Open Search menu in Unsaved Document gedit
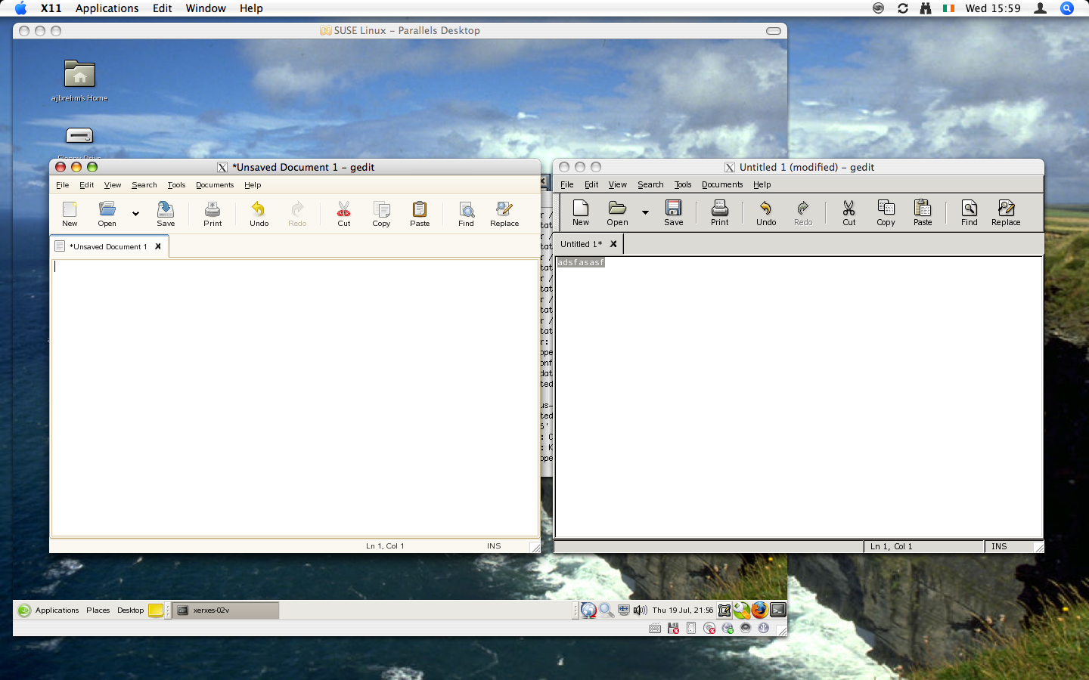Viewport: 1089px width, 680px height. [x=144, y=185]
